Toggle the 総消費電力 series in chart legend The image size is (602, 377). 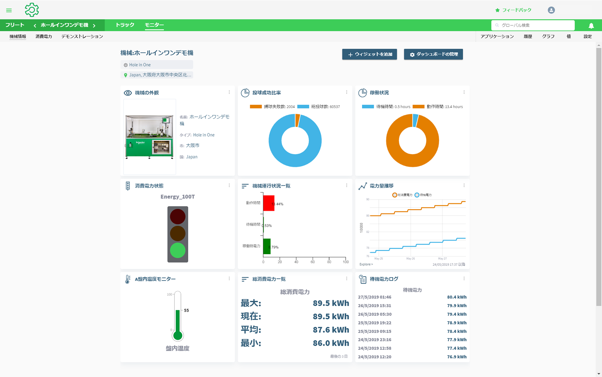coord(402,195)
